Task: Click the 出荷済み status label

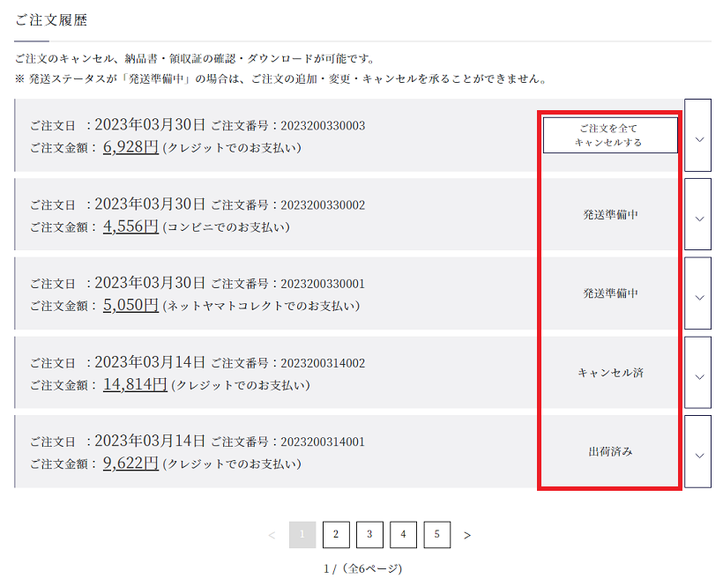Action: click(610, 451)
